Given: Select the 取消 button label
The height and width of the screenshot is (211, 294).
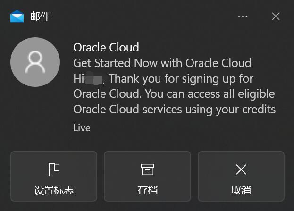Looking at the screenshot, I should [x=241, y=191].
